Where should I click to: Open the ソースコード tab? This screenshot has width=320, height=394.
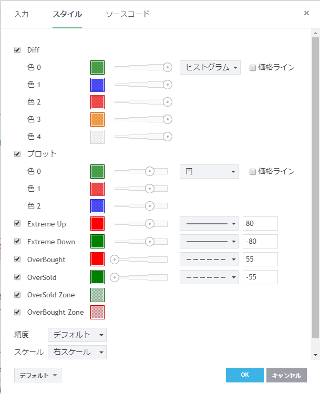click(x=128, y=14)
